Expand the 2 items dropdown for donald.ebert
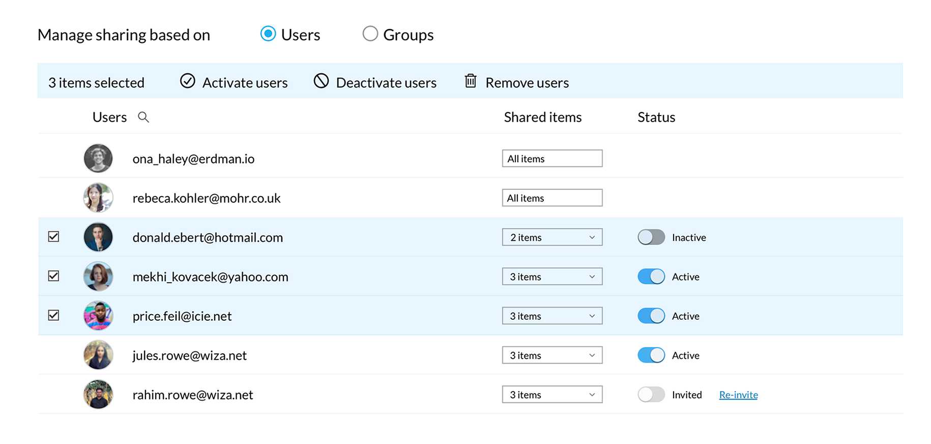This screenshot has height=444, width=931. tap(552, 237)
